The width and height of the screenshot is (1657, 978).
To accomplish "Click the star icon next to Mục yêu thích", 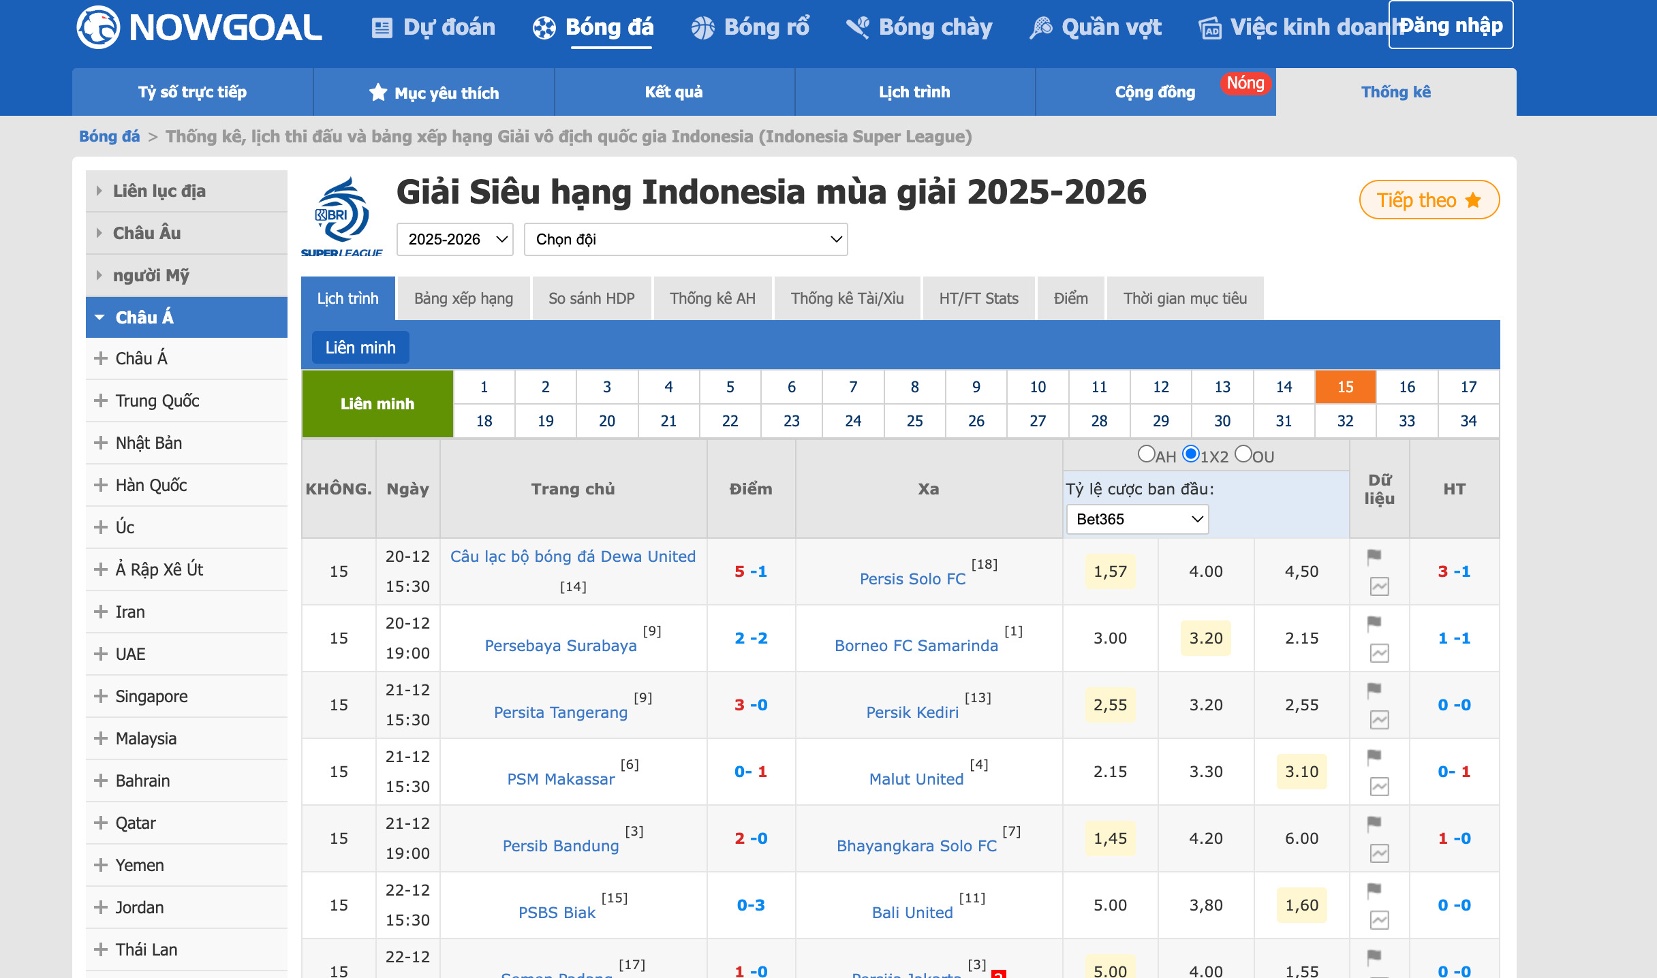I will click(380, 92).
